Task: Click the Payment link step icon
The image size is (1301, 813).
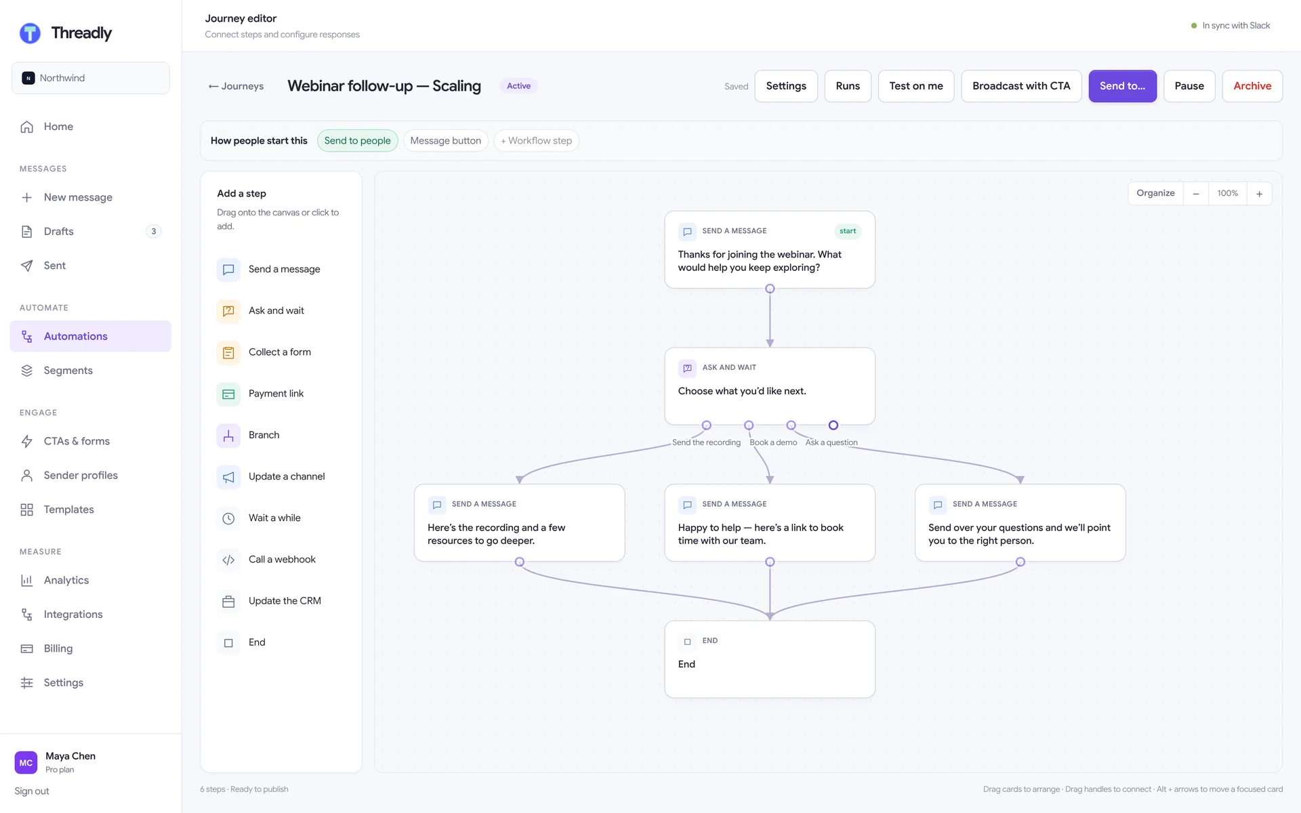Action: 228,394
